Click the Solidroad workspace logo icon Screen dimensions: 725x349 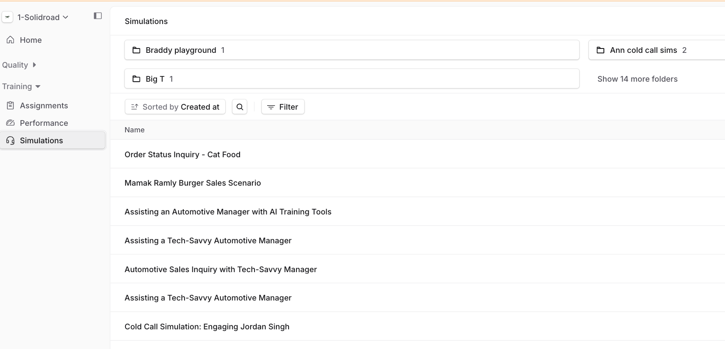coord(7,17)
